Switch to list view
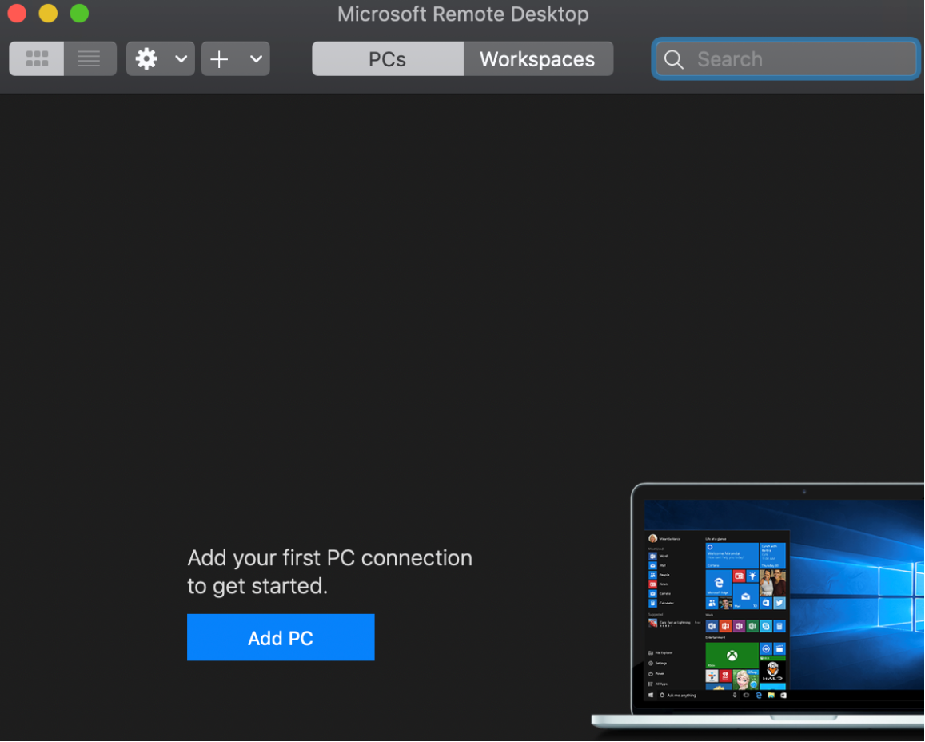Screen dimensions: 925x742 [90, 58]
